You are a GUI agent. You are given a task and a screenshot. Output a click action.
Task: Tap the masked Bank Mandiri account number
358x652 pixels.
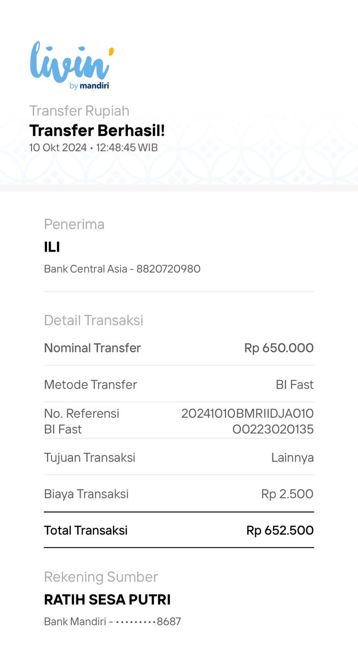pyautogui.click(x=112, y=621)
